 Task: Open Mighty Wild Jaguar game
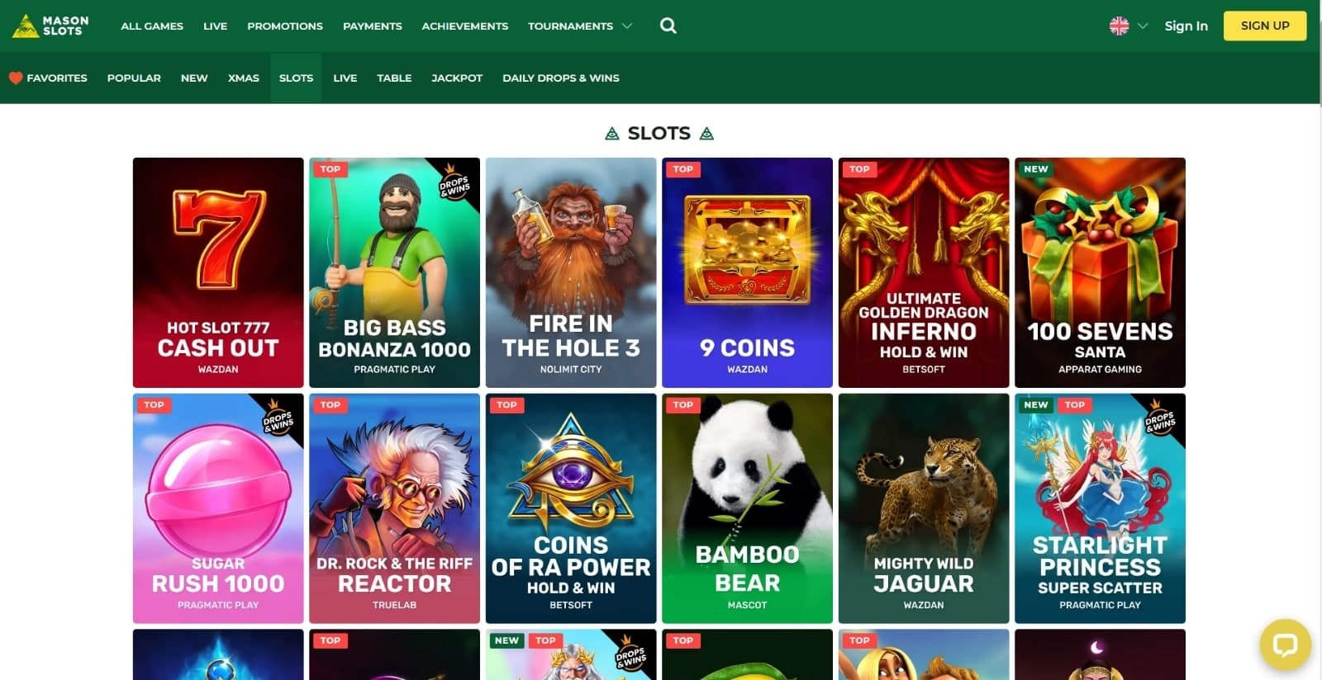pyautogui.click(x=924, y=508)
